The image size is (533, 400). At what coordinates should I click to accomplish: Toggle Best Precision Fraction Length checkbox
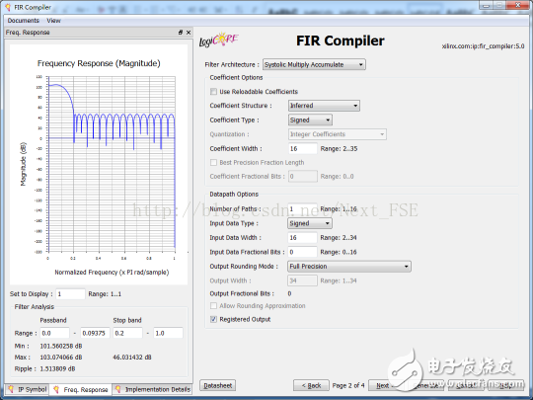click(x=213, y=163)
